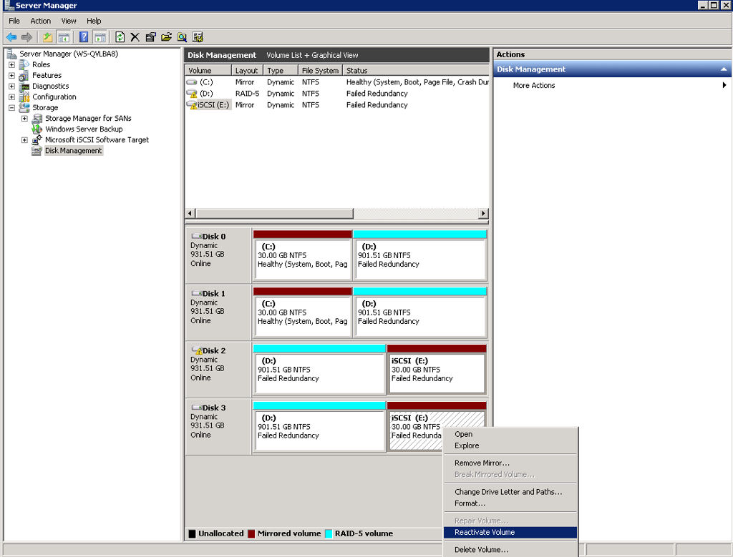Expand the Roles tree node
The height and width of the screenshot is (557, 733).
pyautogui.click(x=11, y=65)
